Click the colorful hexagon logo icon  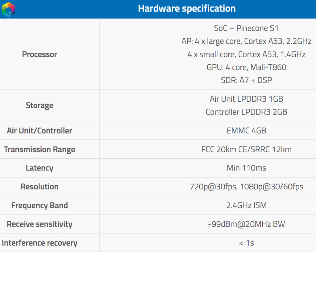coord(8,9)
